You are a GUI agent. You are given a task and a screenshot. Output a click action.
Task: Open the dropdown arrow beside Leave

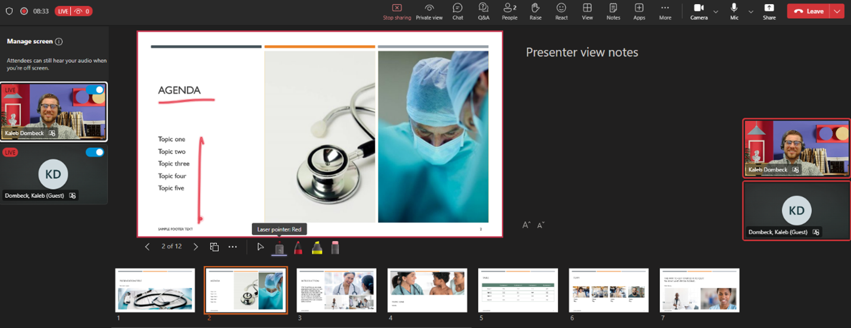(x=838, y=11)
